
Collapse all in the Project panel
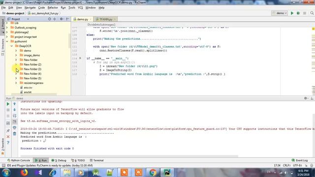point(55,19)
